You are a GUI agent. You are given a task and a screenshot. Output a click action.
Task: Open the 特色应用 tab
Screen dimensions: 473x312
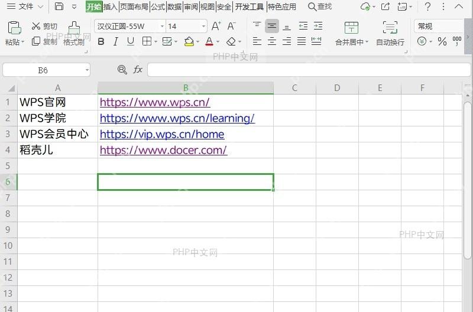point(282,6)
